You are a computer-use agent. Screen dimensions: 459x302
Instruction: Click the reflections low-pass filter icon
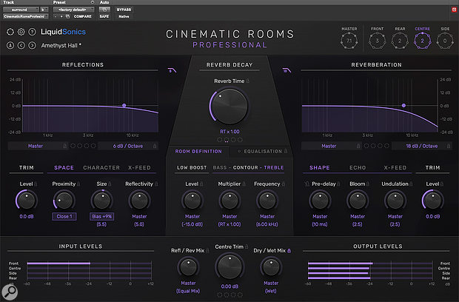[x=172, y=70]
